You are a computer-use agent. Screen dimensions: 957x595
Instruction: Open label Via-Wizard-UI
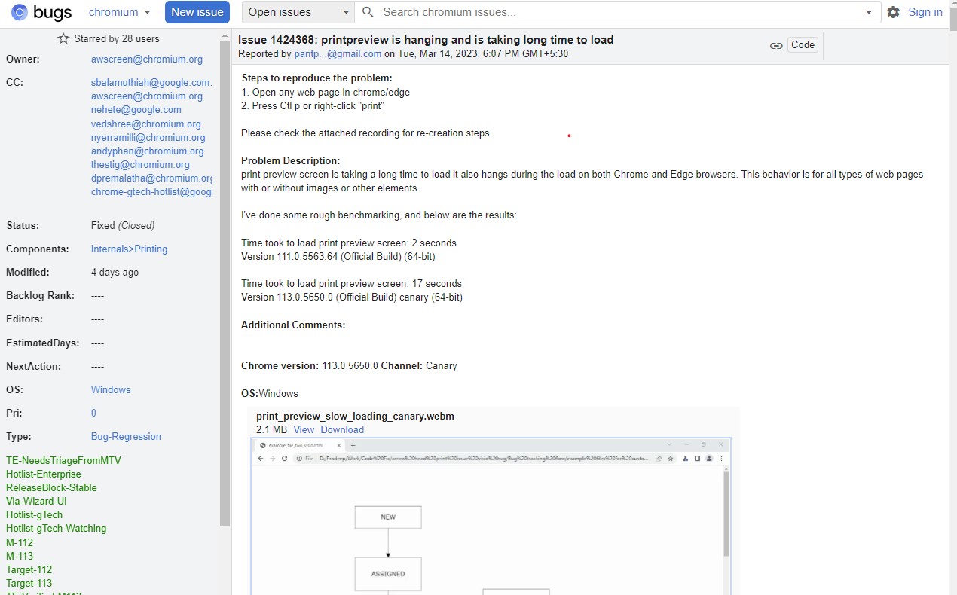click(36, 502)
